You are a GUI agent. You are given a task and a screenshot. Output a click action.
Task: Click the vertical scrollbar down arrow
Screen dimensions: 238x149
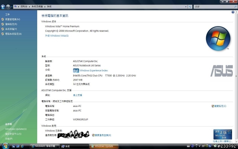tap(237, 142)
